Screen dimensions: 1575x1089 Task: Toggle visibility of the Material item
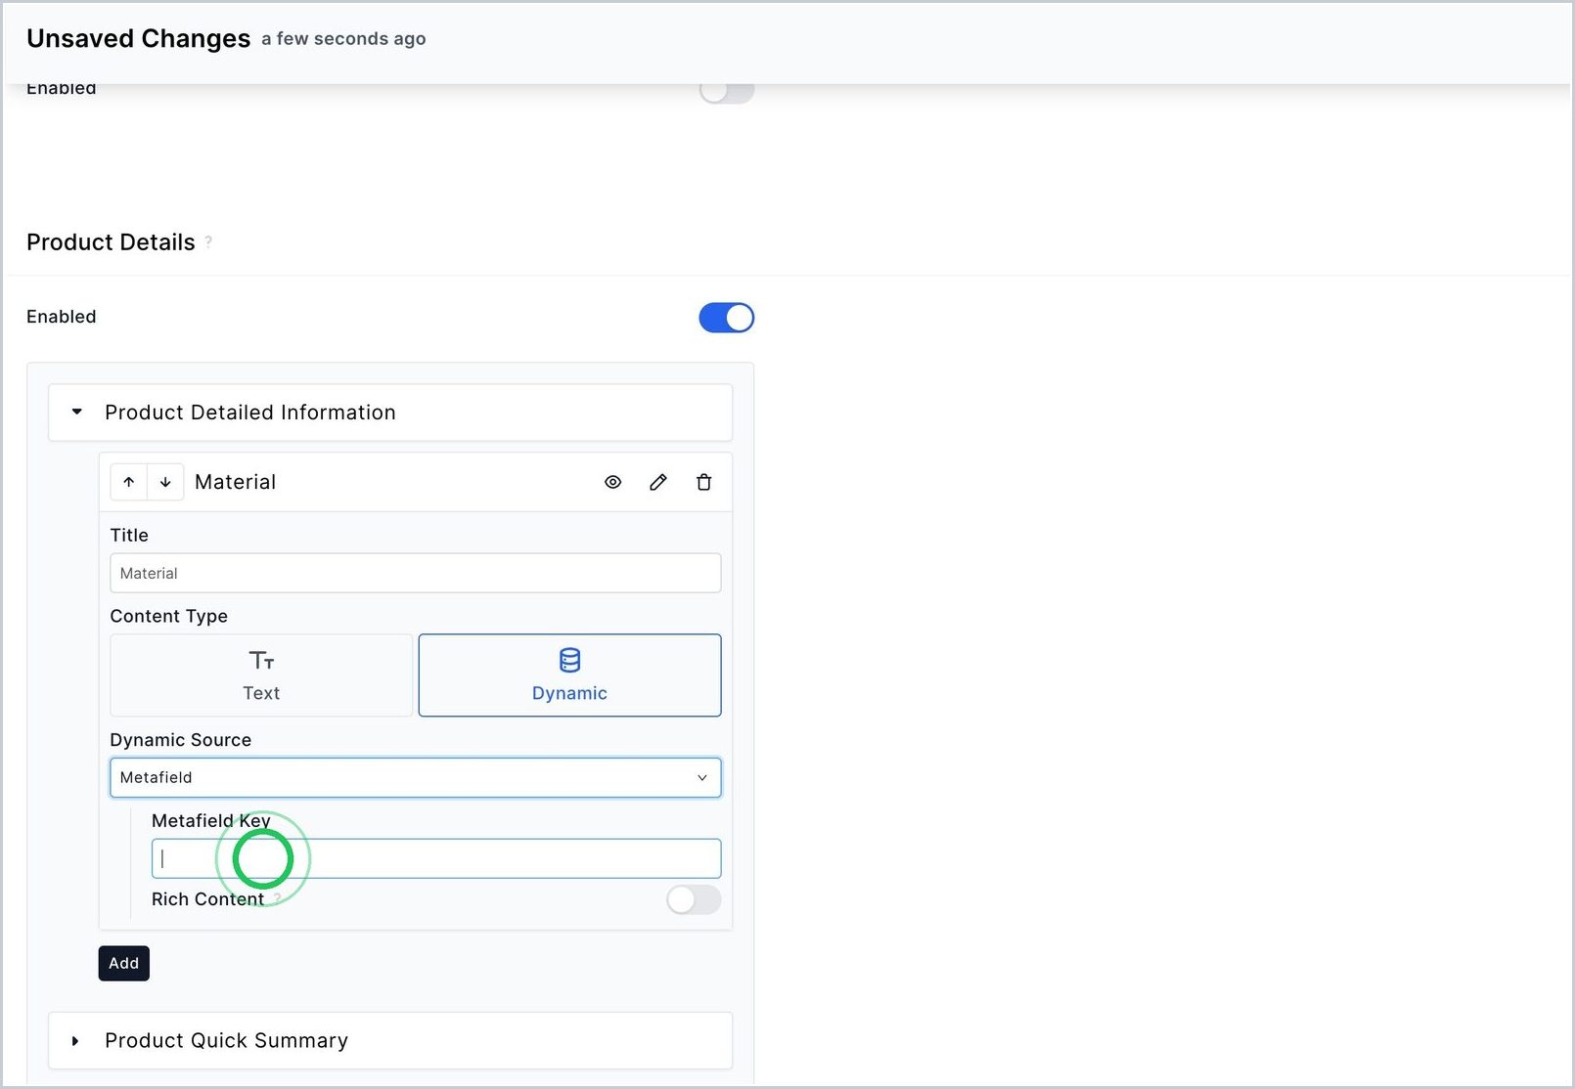click(613, 482)
